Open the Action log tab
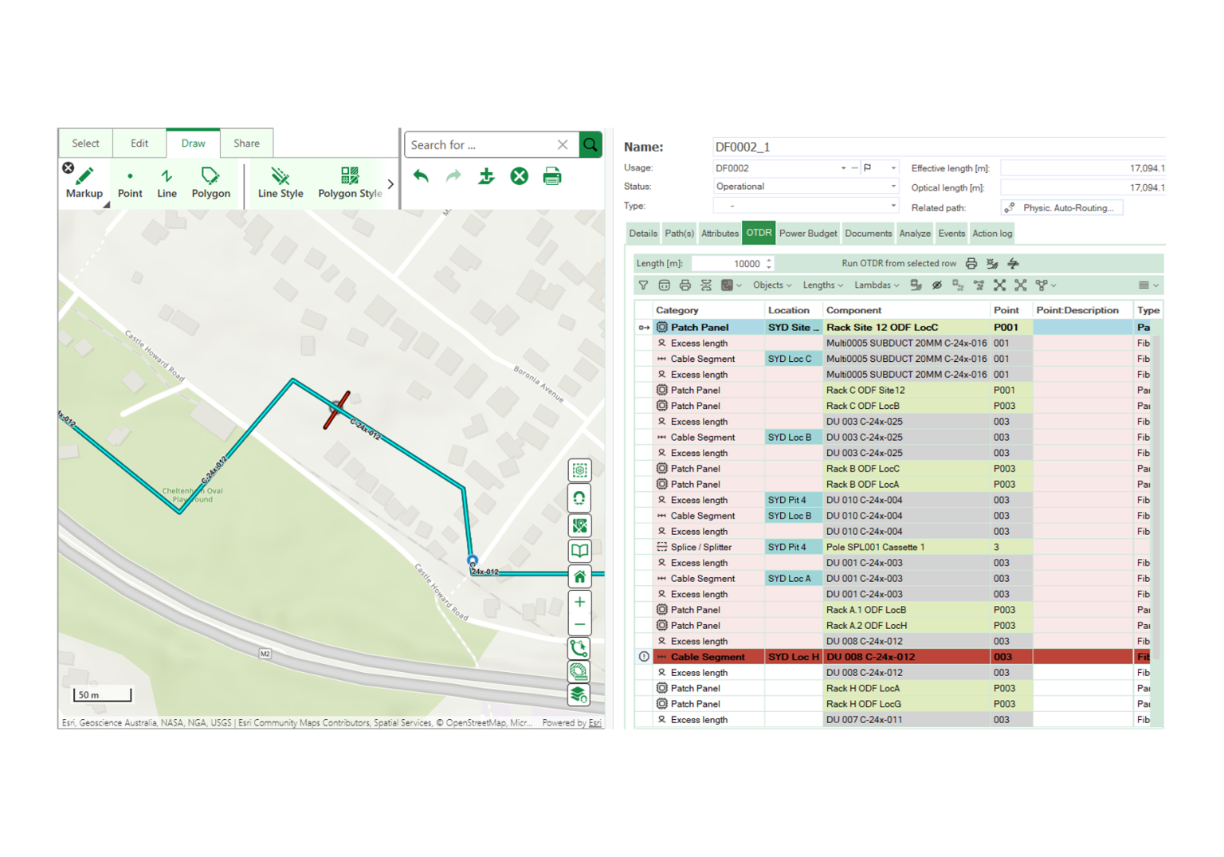Viewport: 1224px width, 857px height. point(992,234)
